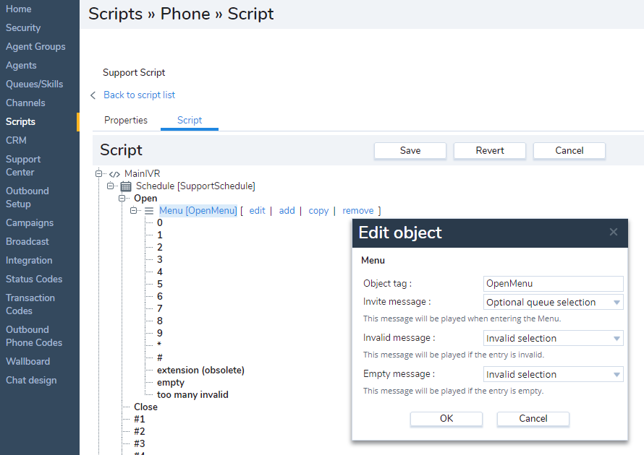Image resolution: width=644 pixels, height=455 pixels.
Task: Collapse the Schedule [SupportSchedule] node
Action: (110, 186)
